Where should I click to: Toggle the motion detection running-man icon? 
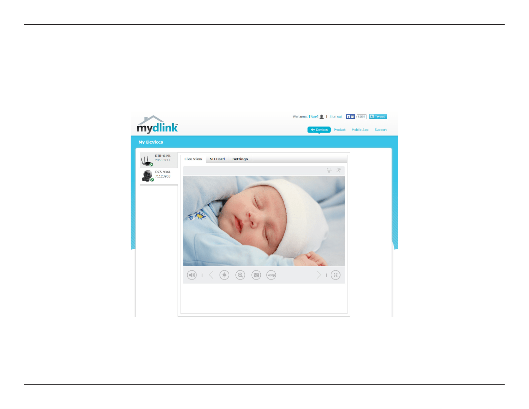pos(339,170)
